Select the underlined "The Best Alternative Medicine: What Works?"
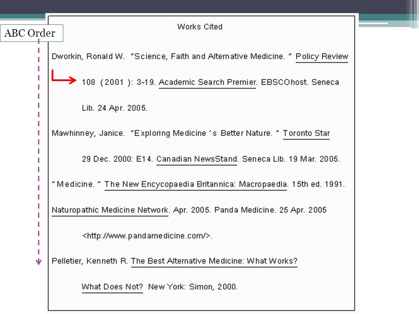Screen dimensions: 419x314 click(214, 261)
